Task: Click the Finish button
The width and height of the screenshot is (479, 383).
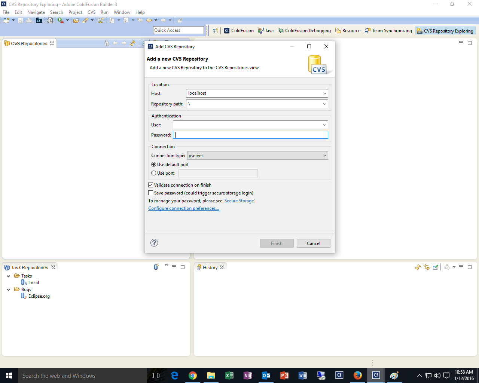Action: pyautogui.click(x=277, y=243)
